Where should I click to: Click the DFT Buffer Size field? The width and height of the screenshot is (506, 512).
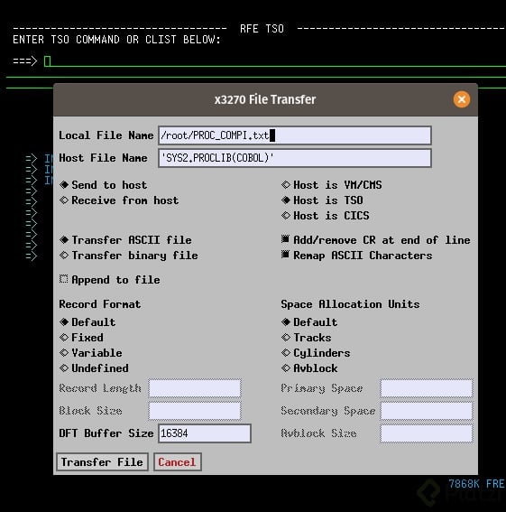click(x=205, y=433)
